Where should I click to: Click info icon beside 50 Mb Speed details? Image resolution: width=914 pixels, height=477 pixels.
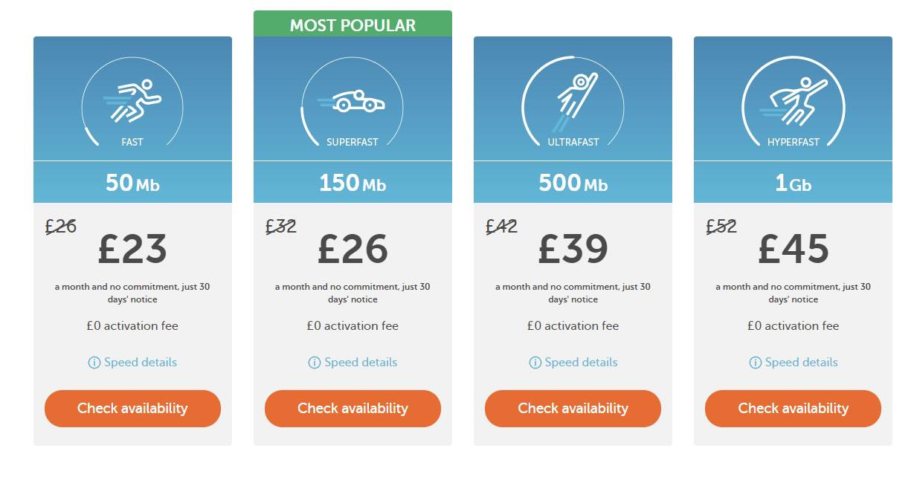[x=94, y=363]
